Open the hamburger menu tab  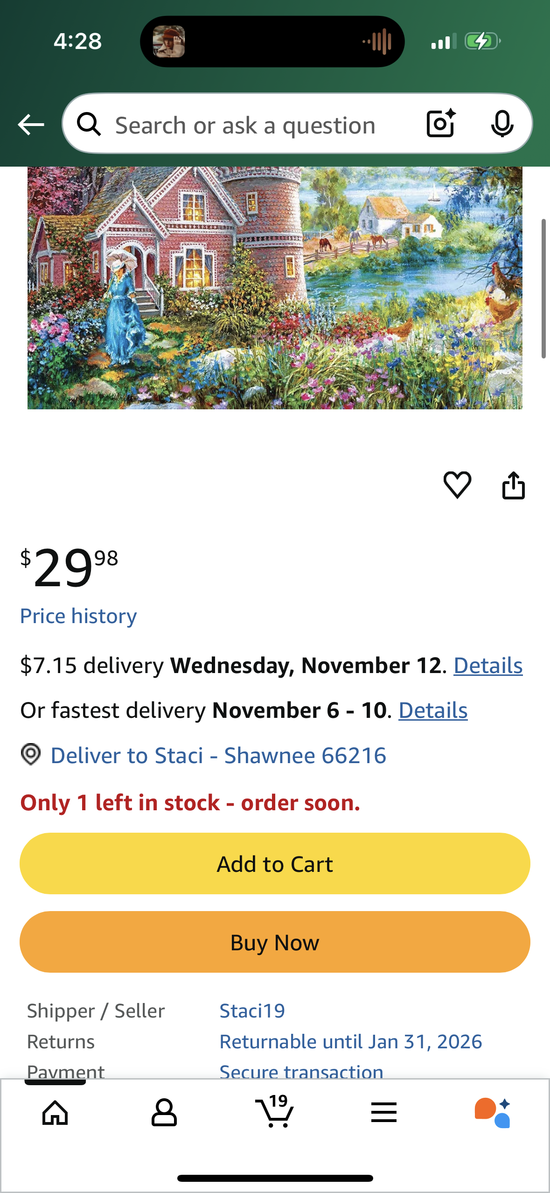click(384, 1113)
